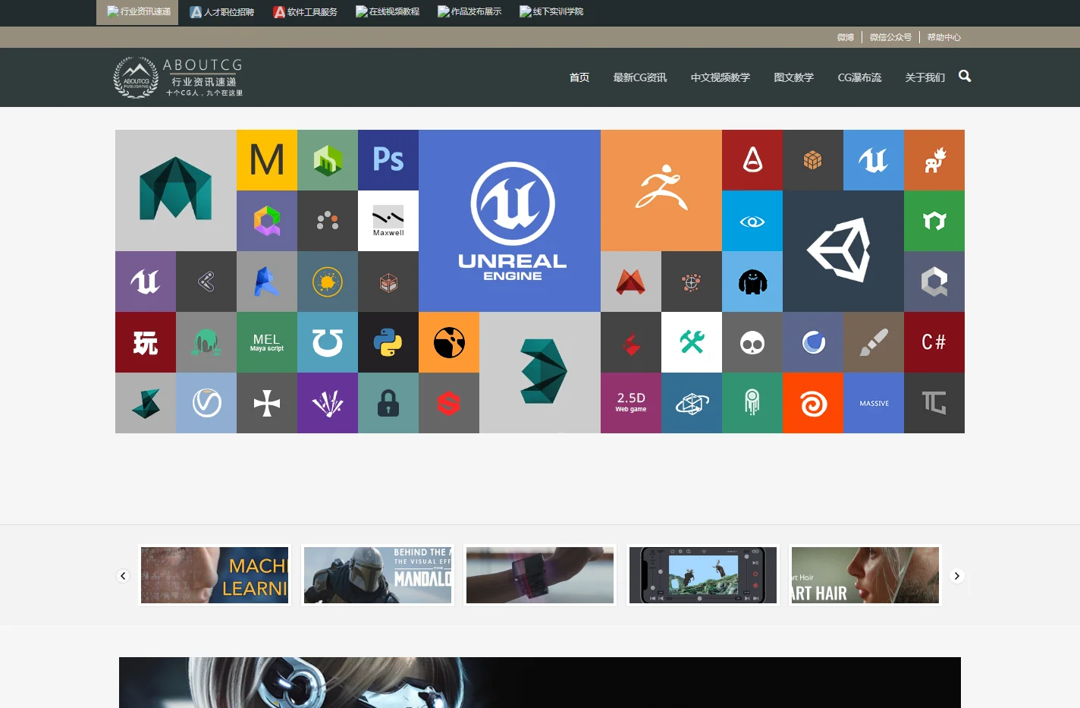Open the ZBrush orange tile
Image resolution: width=1080 pixels, height=708 pixels.
pos(661,190)
